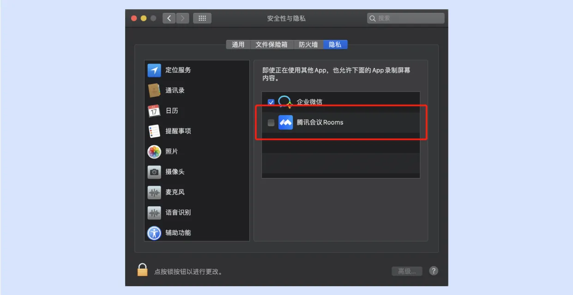Click the 点按锁按钮以进行更改 text
This screenshot has width=573, height=295.
[188, 272]
